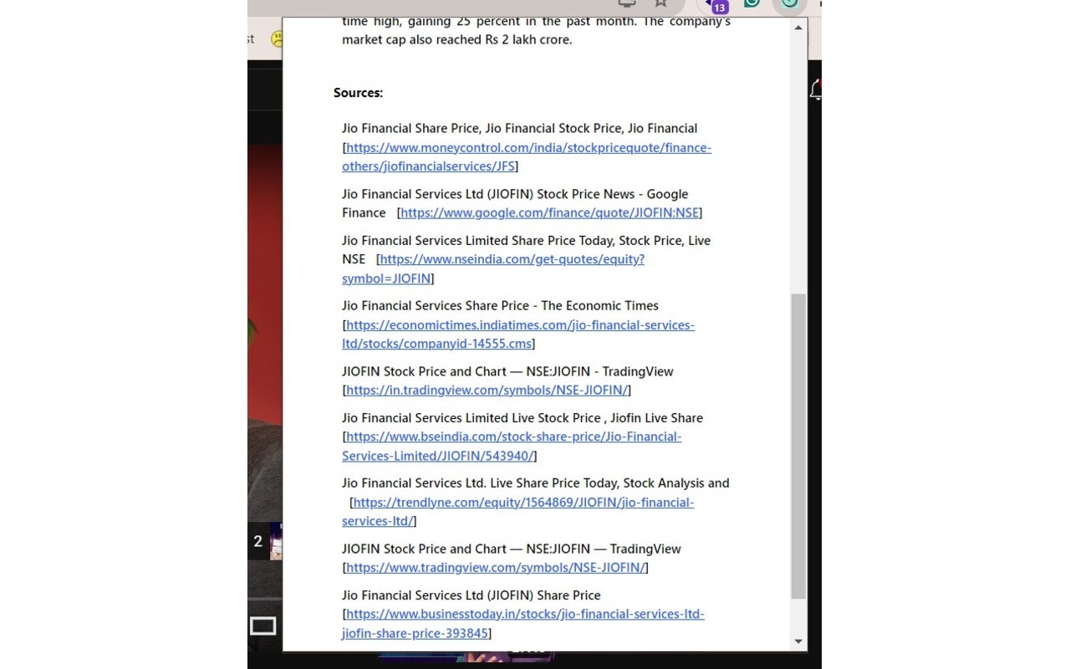Click the popup scrollbar down arrow
The height and width of the screenshot is (669, 1070).
pos(798,641)
